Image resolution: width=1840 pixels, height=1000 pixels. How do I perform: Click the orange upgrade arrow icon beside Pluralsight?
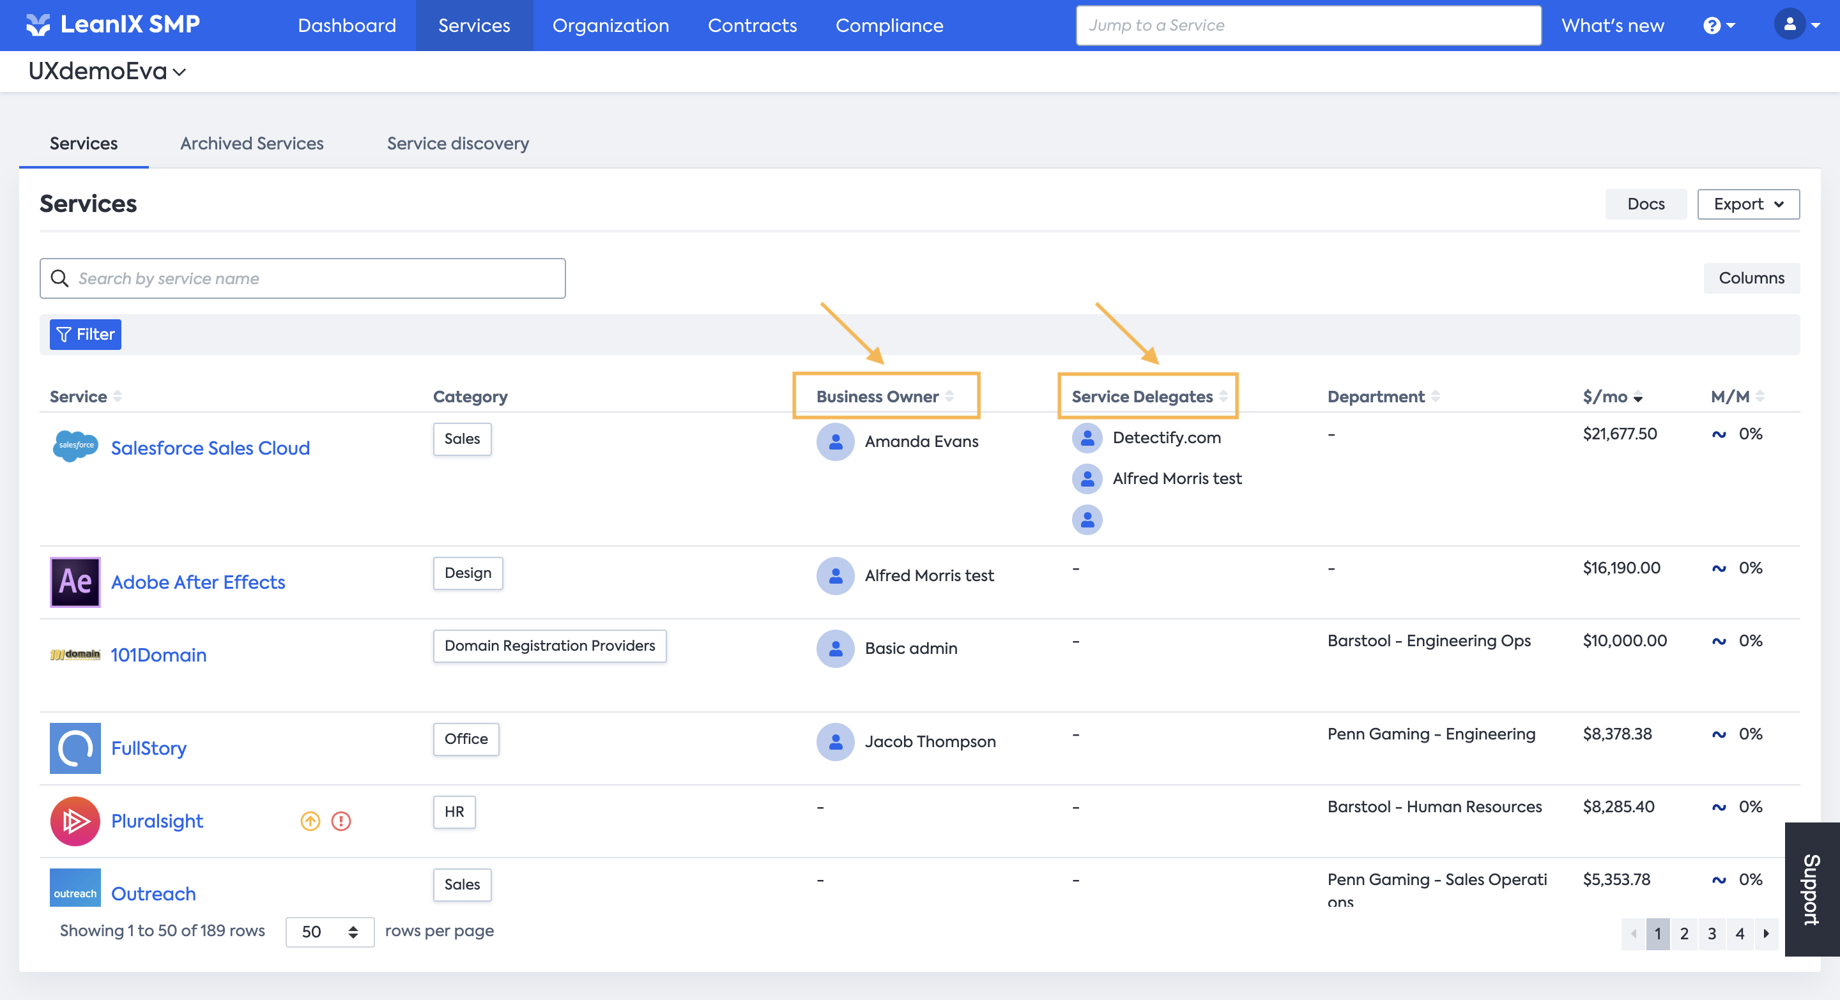click(x=310, y=821)
